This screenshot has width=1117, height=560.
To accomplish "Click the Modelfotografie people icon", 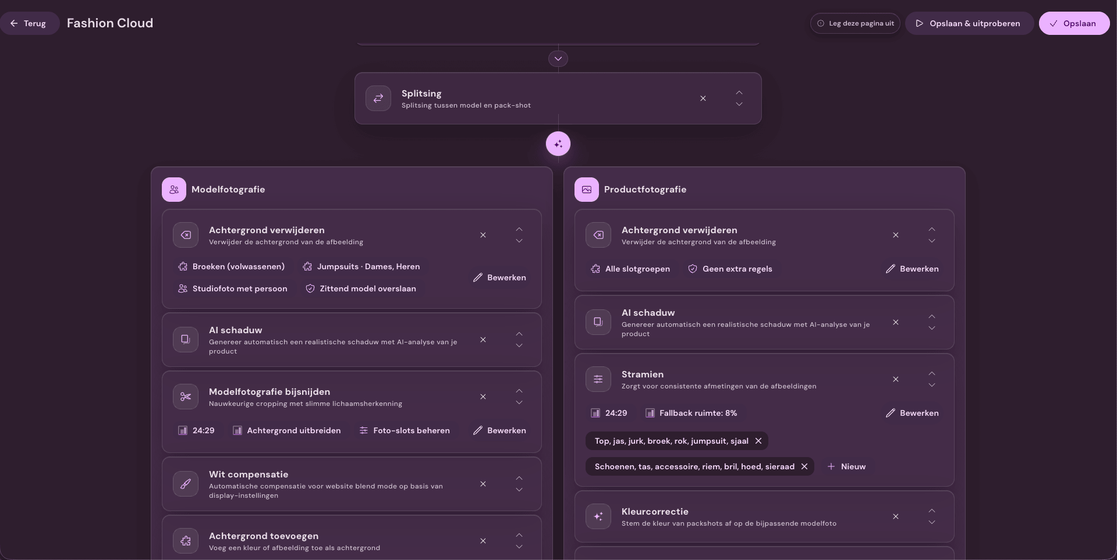I will [174, 190].
